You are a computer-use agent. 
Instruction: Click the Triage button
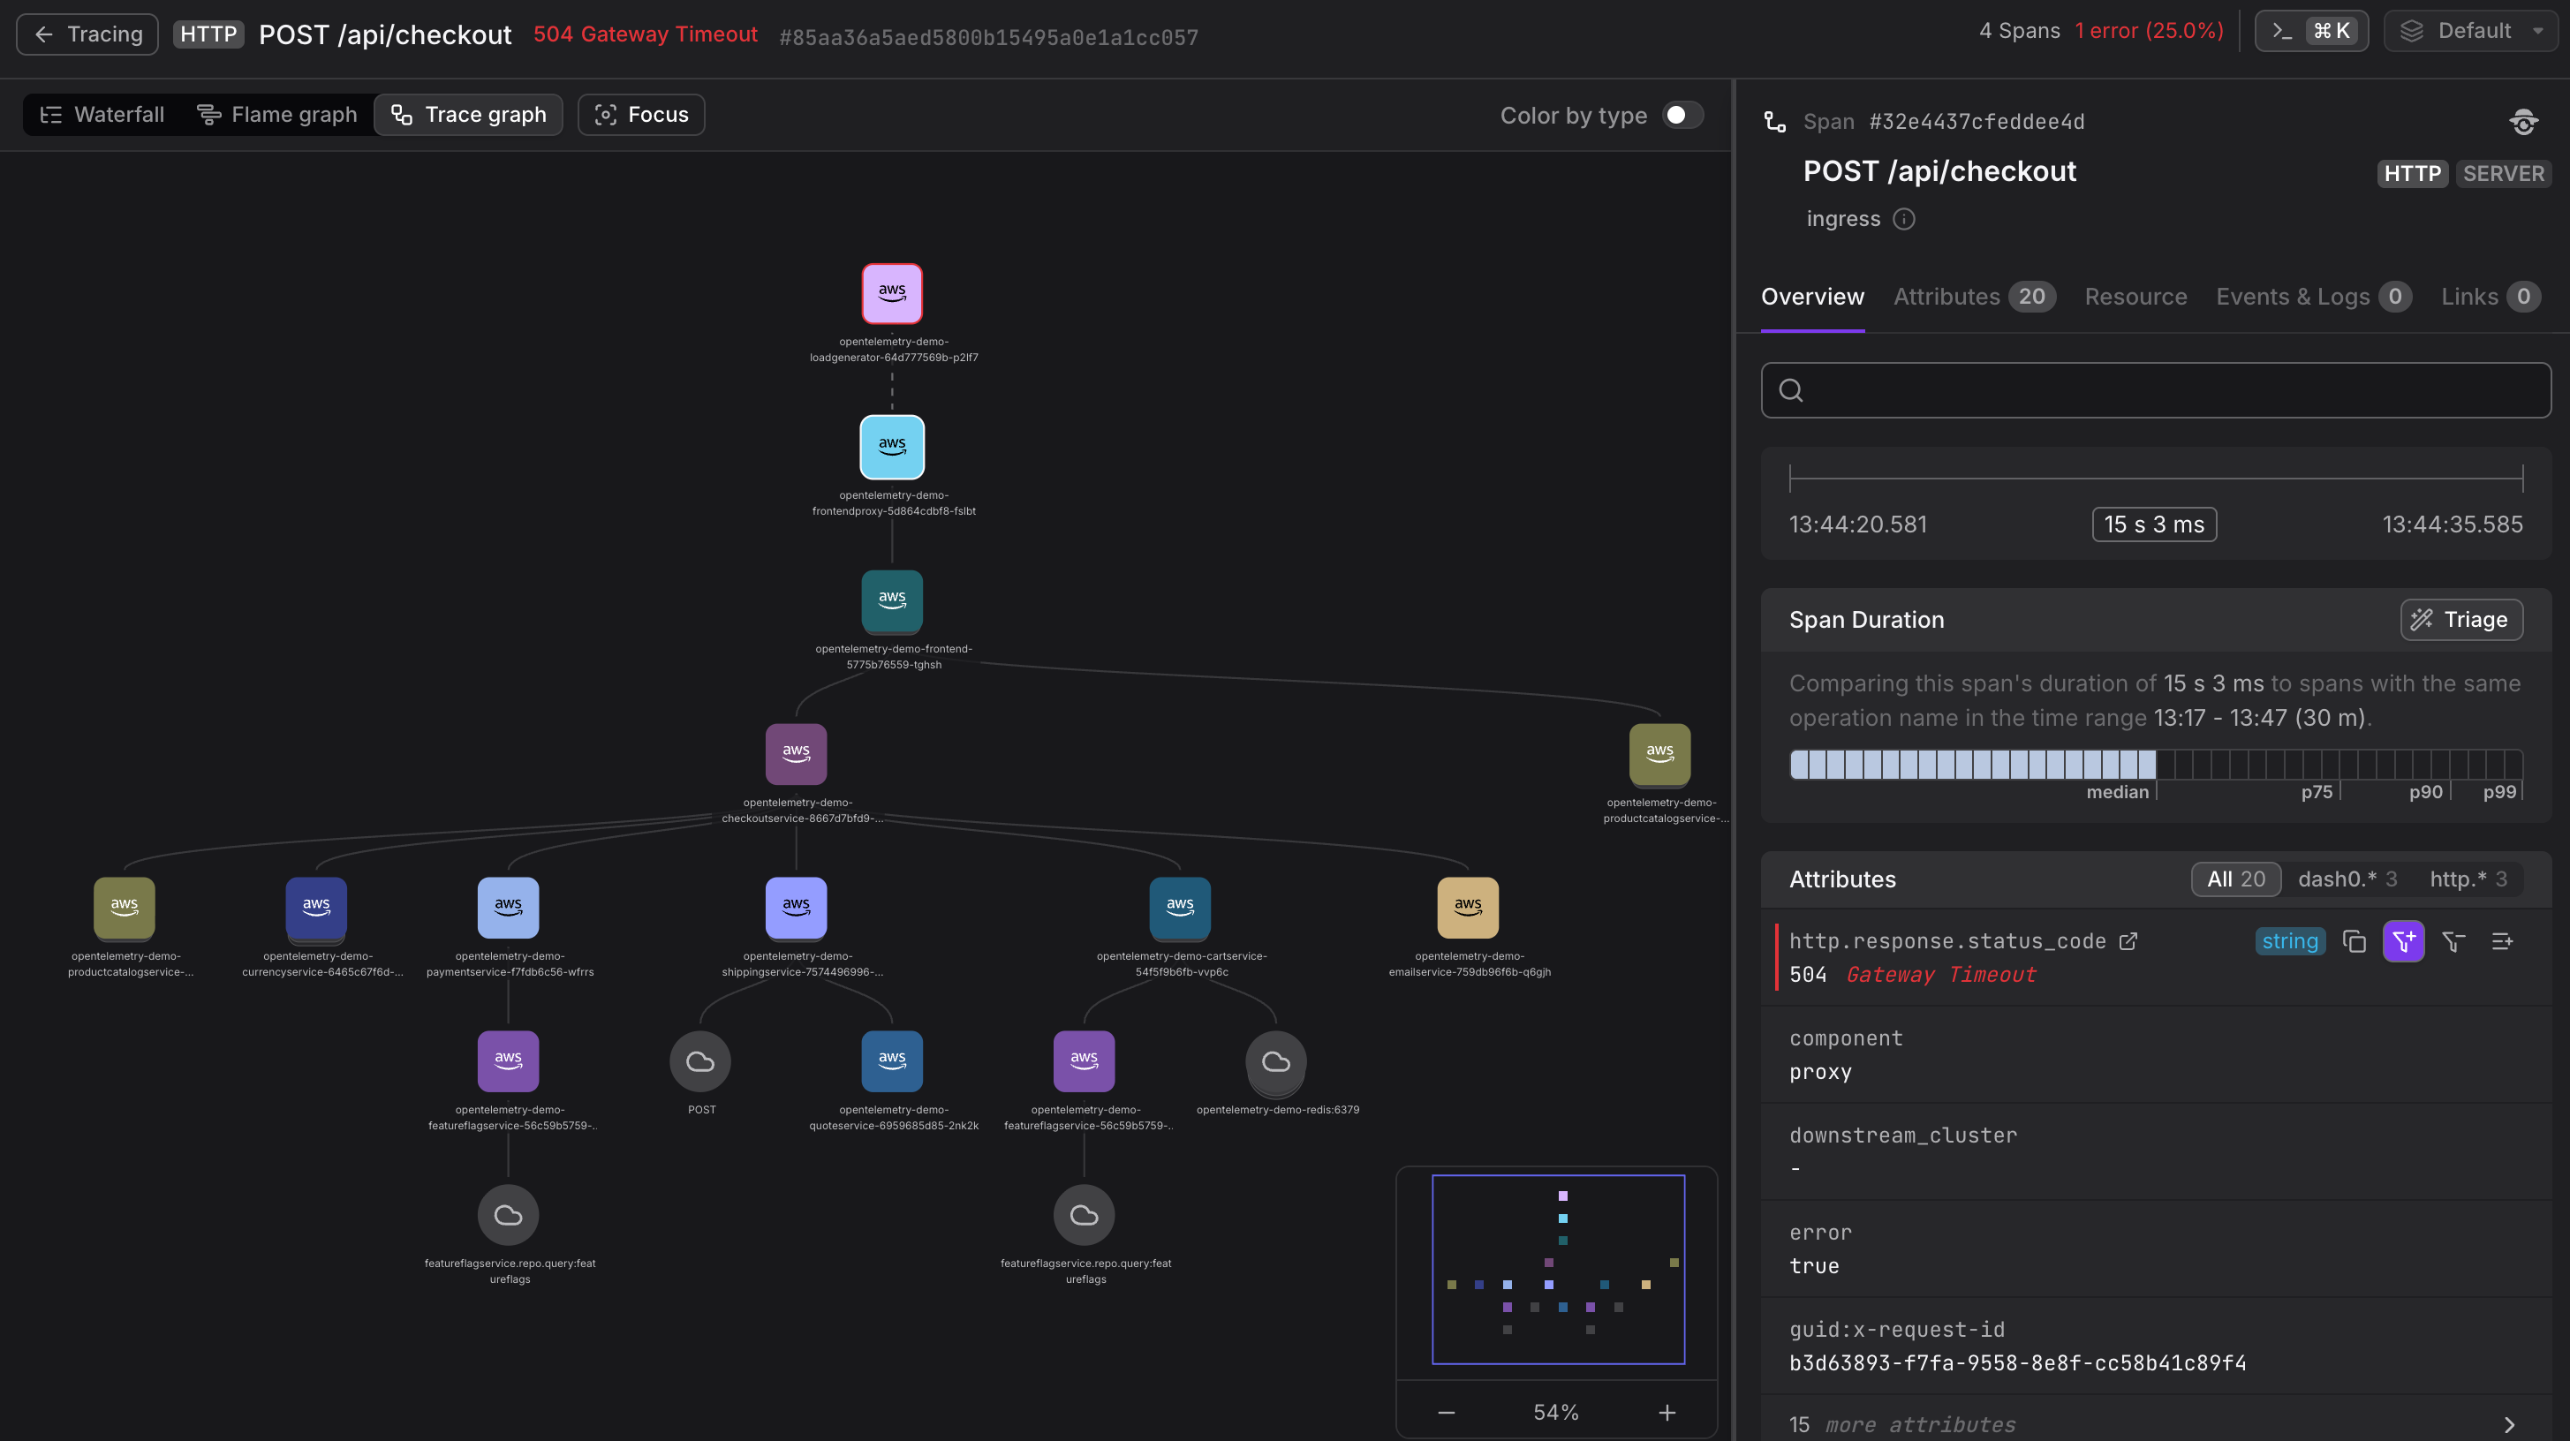coord(2460,619)
